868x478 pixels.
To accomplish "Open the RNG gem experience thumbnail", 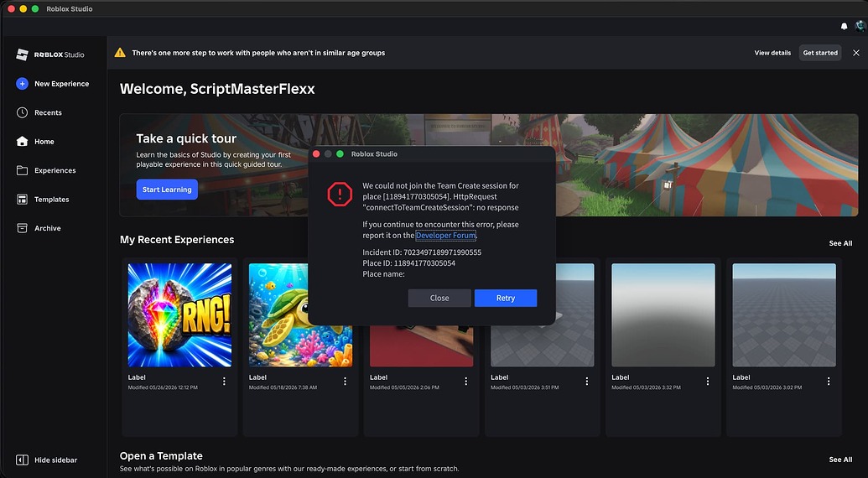I will click(180, 314).
